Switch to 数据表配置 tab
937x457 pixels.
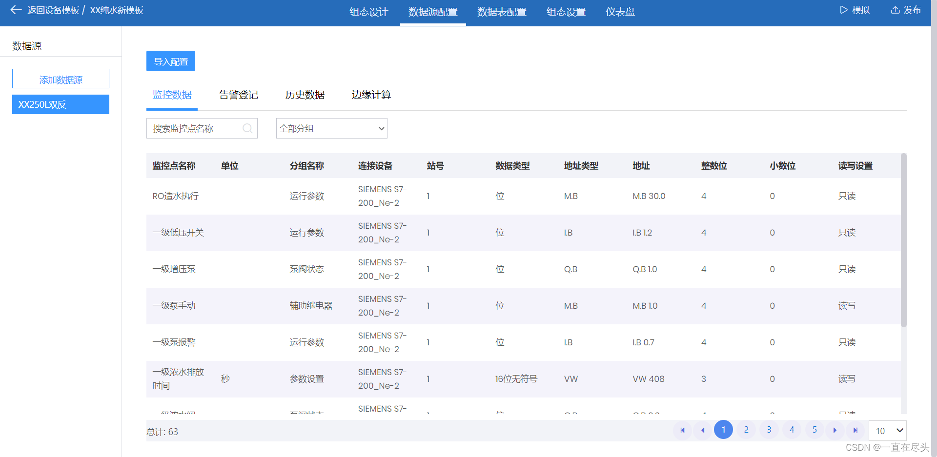tap(502, 12)
